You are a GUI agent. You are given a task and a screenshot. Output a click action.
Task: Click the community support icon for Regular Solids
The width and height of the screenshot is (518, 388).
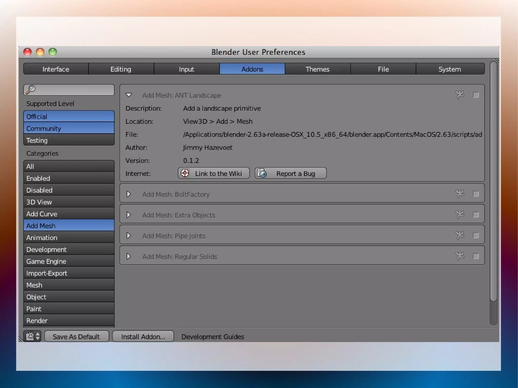coord(460,256)
